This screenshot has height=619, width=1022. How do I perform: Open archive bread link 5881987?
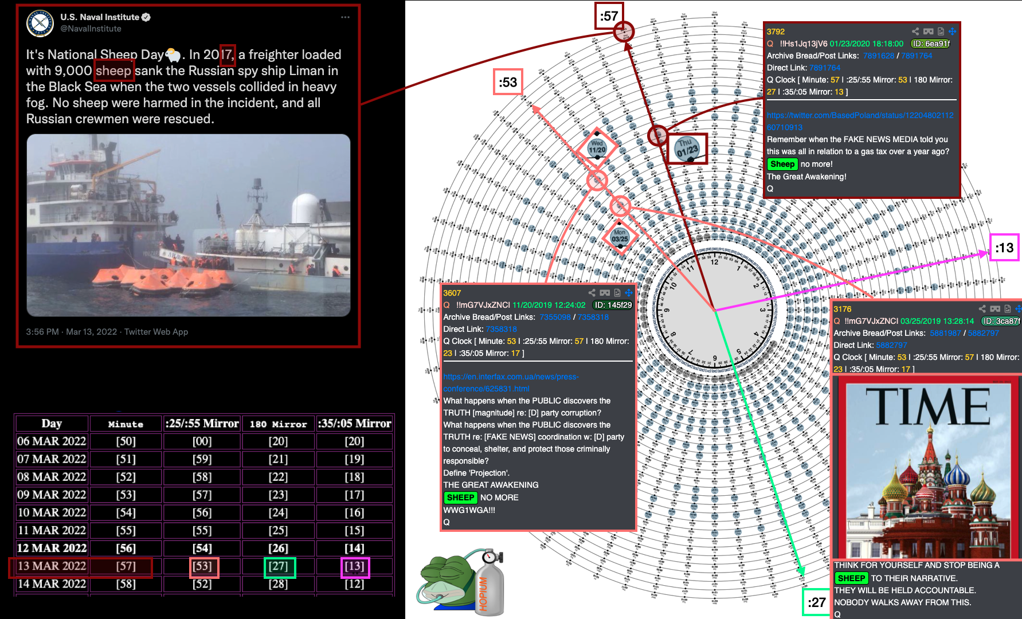(x=945, y=333)
